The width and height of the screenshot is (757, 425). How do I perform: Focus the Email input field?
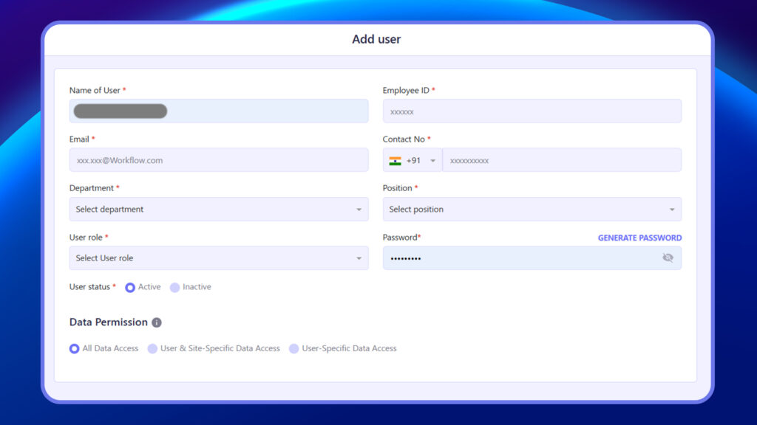219,160
